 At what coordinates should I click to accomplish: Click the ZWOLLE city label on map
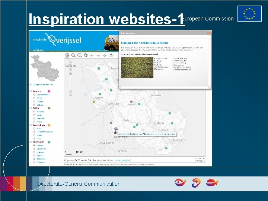pos(114,104)
